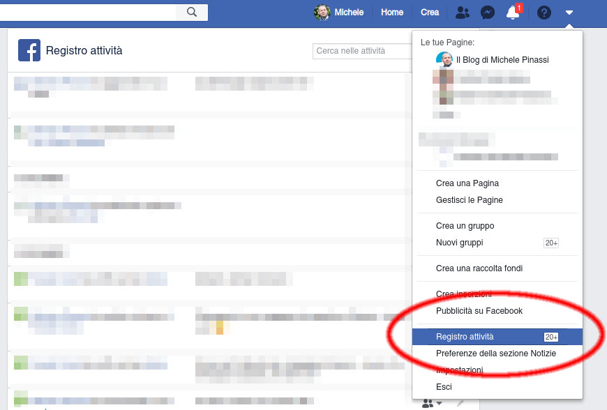The height and width of the screenshot is (410, 607).
Task: Click Il Blog di Michele Pinassi avatar
Action: point(444,59)
